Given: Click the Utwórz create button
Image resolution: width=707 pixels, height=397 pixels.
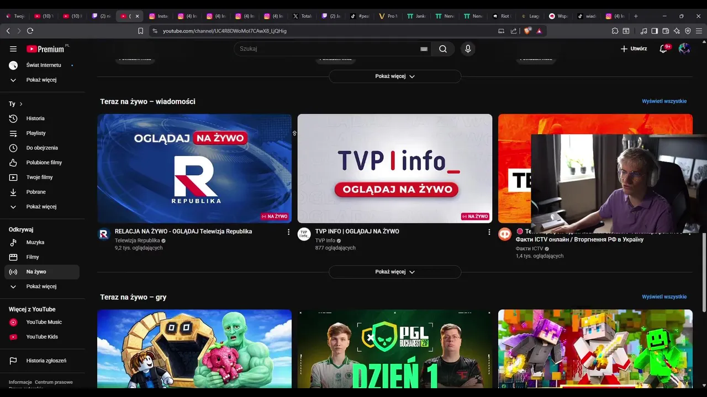Looking at the screenshot, I should click(x=634, y=49).
